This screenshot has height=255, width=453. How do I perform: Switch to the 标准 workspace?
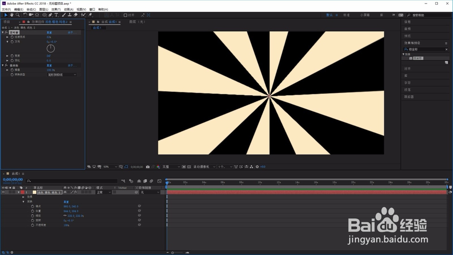click(347, 15)
